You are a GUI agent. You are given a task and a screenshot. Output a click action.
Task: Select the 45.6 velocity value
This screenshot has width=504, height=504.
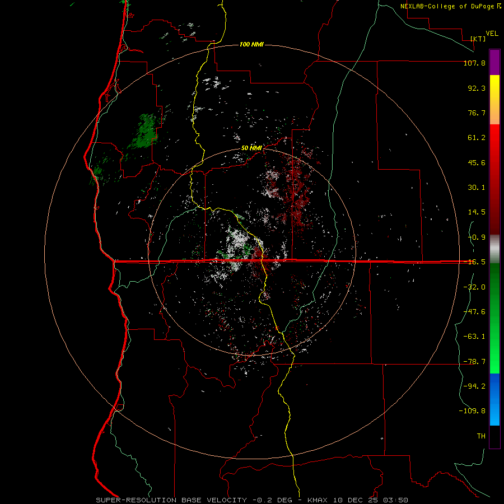(x=477, y=162)
